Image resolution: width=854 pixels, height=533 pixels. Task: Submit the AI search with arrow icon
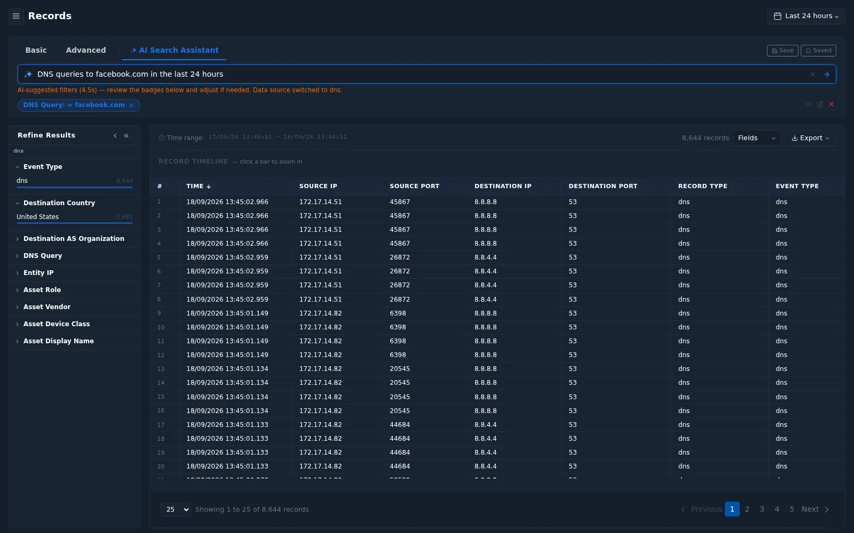click(826, 75)
